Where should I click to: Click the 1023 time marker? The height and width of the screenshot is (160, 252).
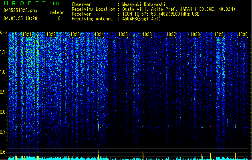(75, 34)
